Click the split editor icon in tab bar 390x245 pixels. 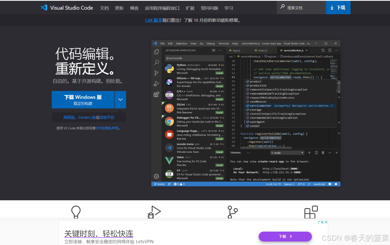click(330, 50)
